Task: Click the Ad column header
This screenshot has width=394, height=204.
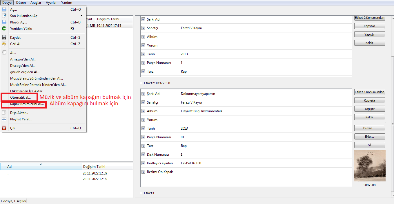Action: (41, 167)
